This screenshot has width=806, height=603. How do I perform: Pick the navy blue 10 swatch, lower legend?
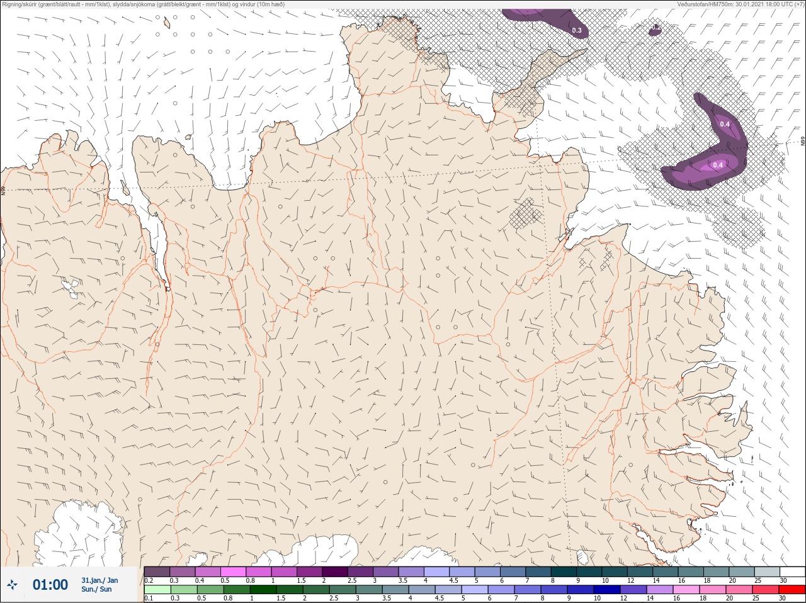(606, 590)
